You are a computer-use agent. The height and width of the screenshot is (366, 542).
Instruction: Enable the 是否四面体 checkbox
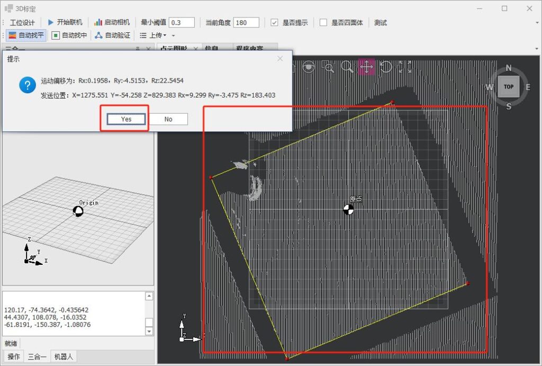point(323,23)
